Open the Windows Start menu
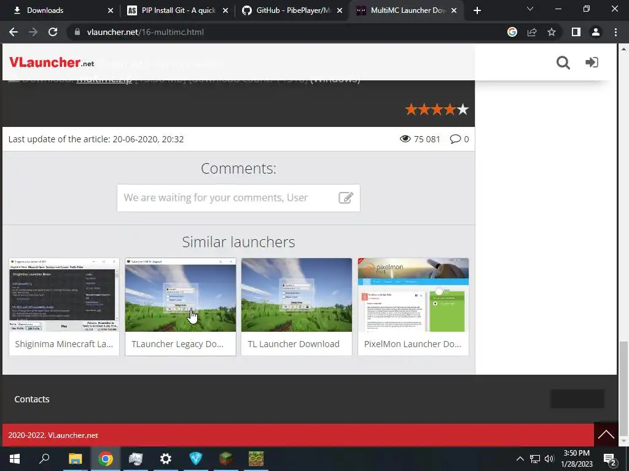This screenshot has height=471, width=629. pos(15,459)
